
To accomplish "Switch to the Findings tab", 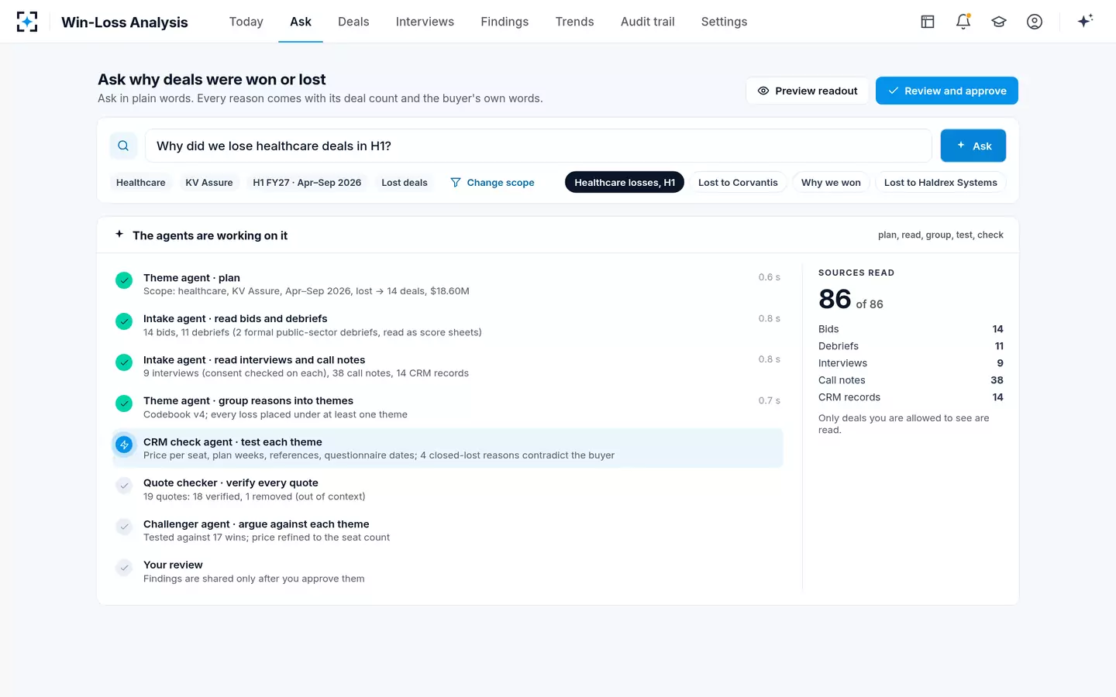I will point(505,22).
